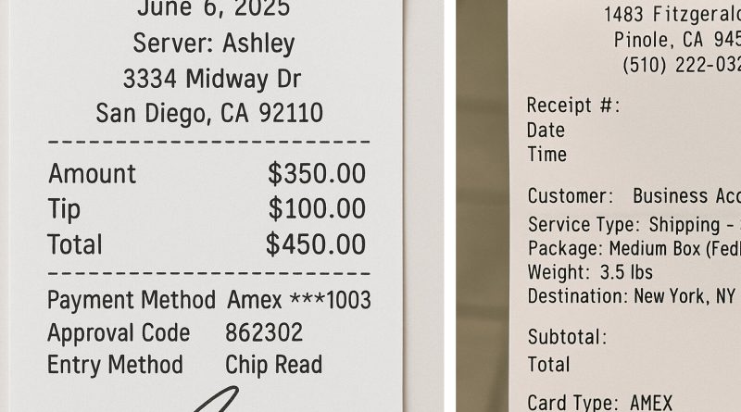Click San Diego, CA 92110 text
This screenshot has width=741, height=412.
[x=209, y=113]
